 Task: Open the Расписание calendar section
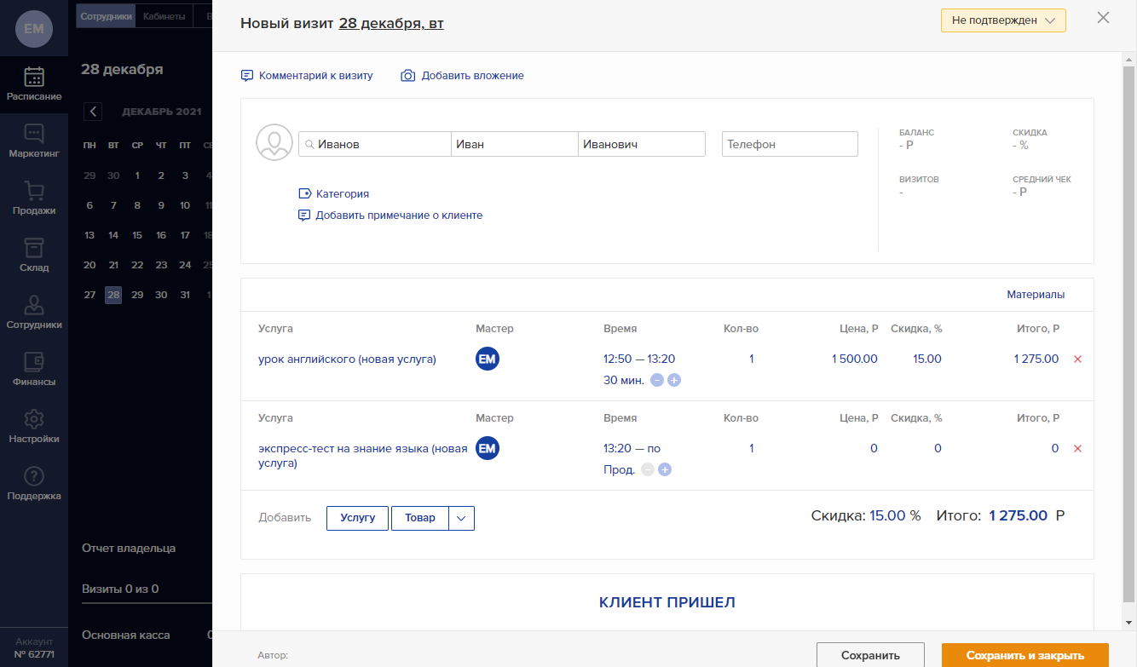click(34, 84)
